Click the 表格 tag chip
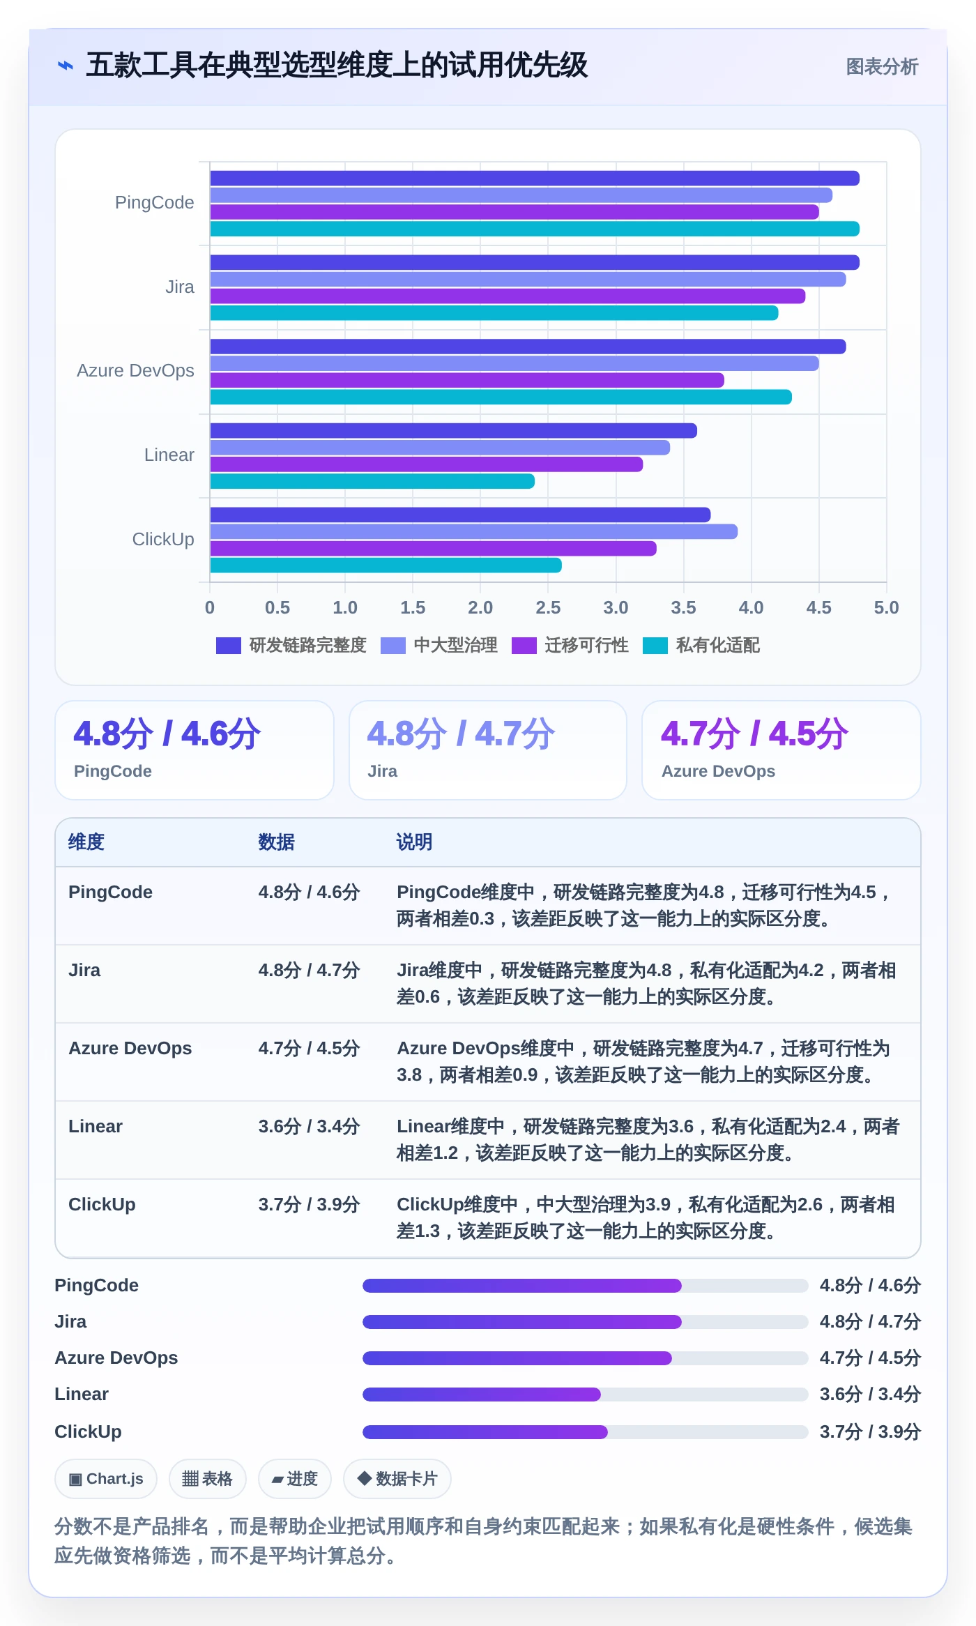The width and height of the screenshot is (976, 1626). click(x=208, y=1479)
